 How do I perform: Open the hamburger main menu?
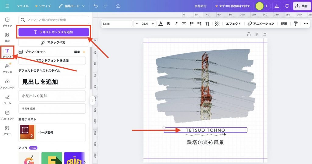(x=7, y=6)
